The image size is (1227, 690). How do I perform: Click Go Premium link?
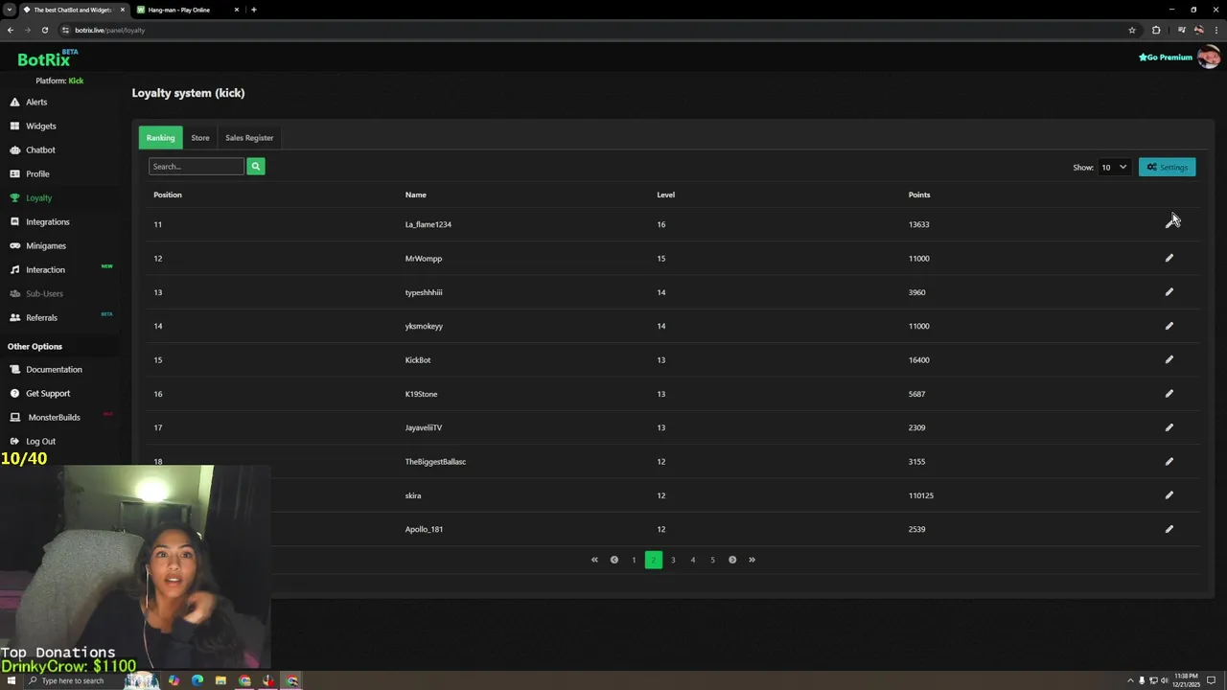tap(1166, 57)
